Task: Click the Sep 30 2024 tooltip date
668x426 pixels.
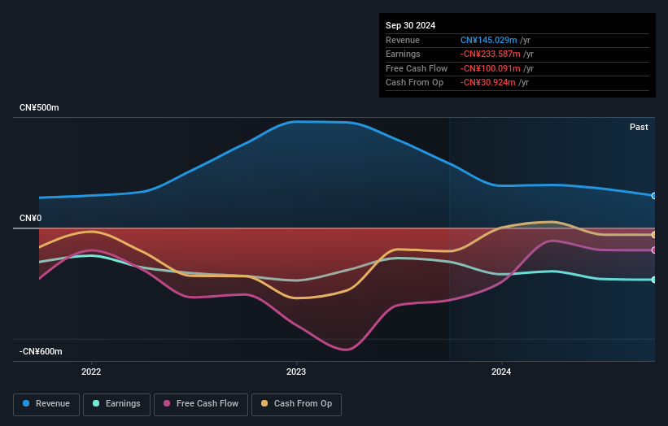Action: [410, 25]
